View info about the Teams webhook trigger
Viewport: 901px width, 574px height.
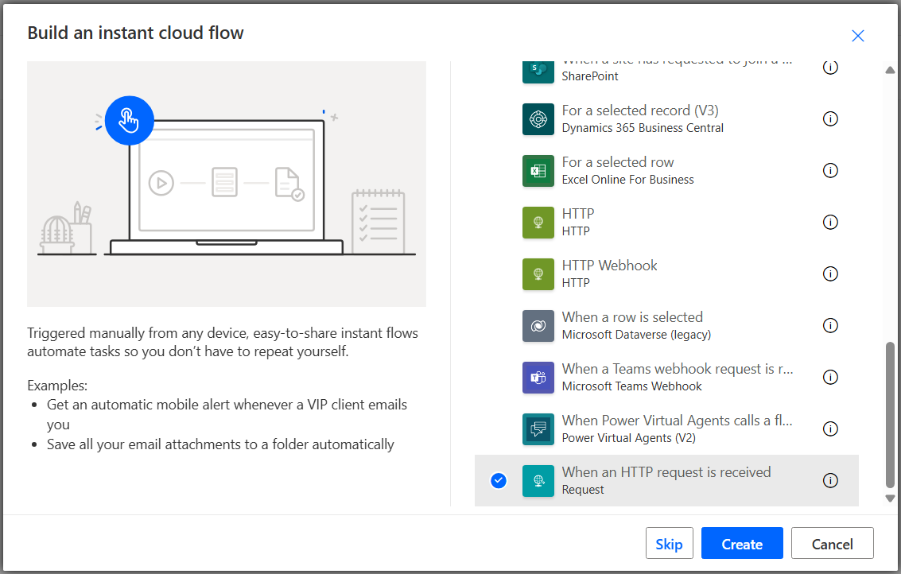(x=830, y=377)
